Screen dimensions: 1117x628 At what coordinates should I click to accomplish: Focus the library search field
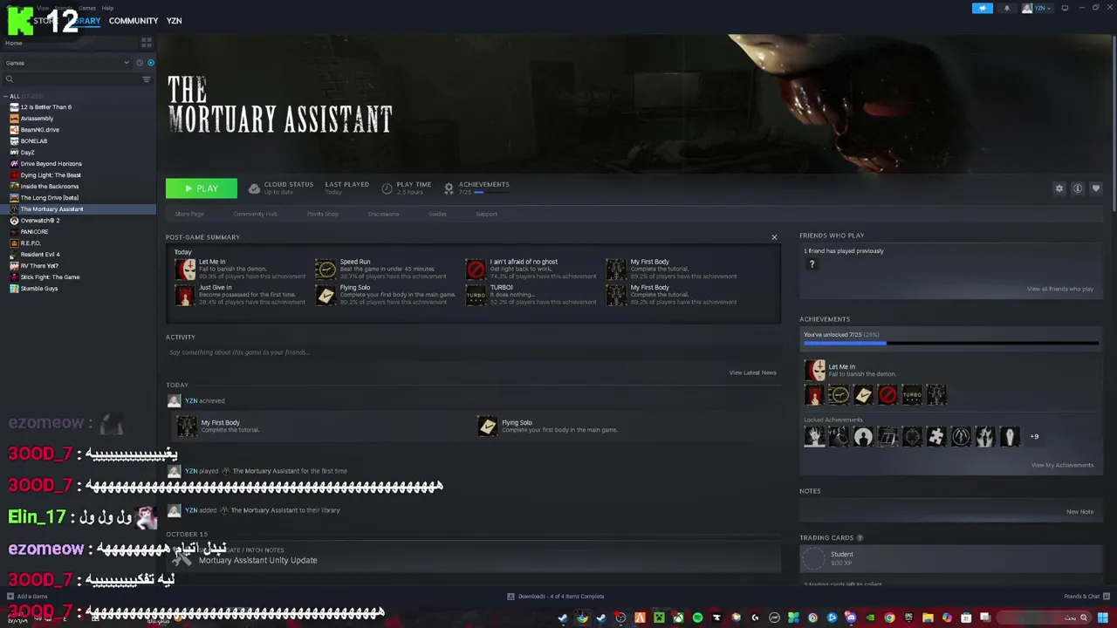[x=72, y=79]
